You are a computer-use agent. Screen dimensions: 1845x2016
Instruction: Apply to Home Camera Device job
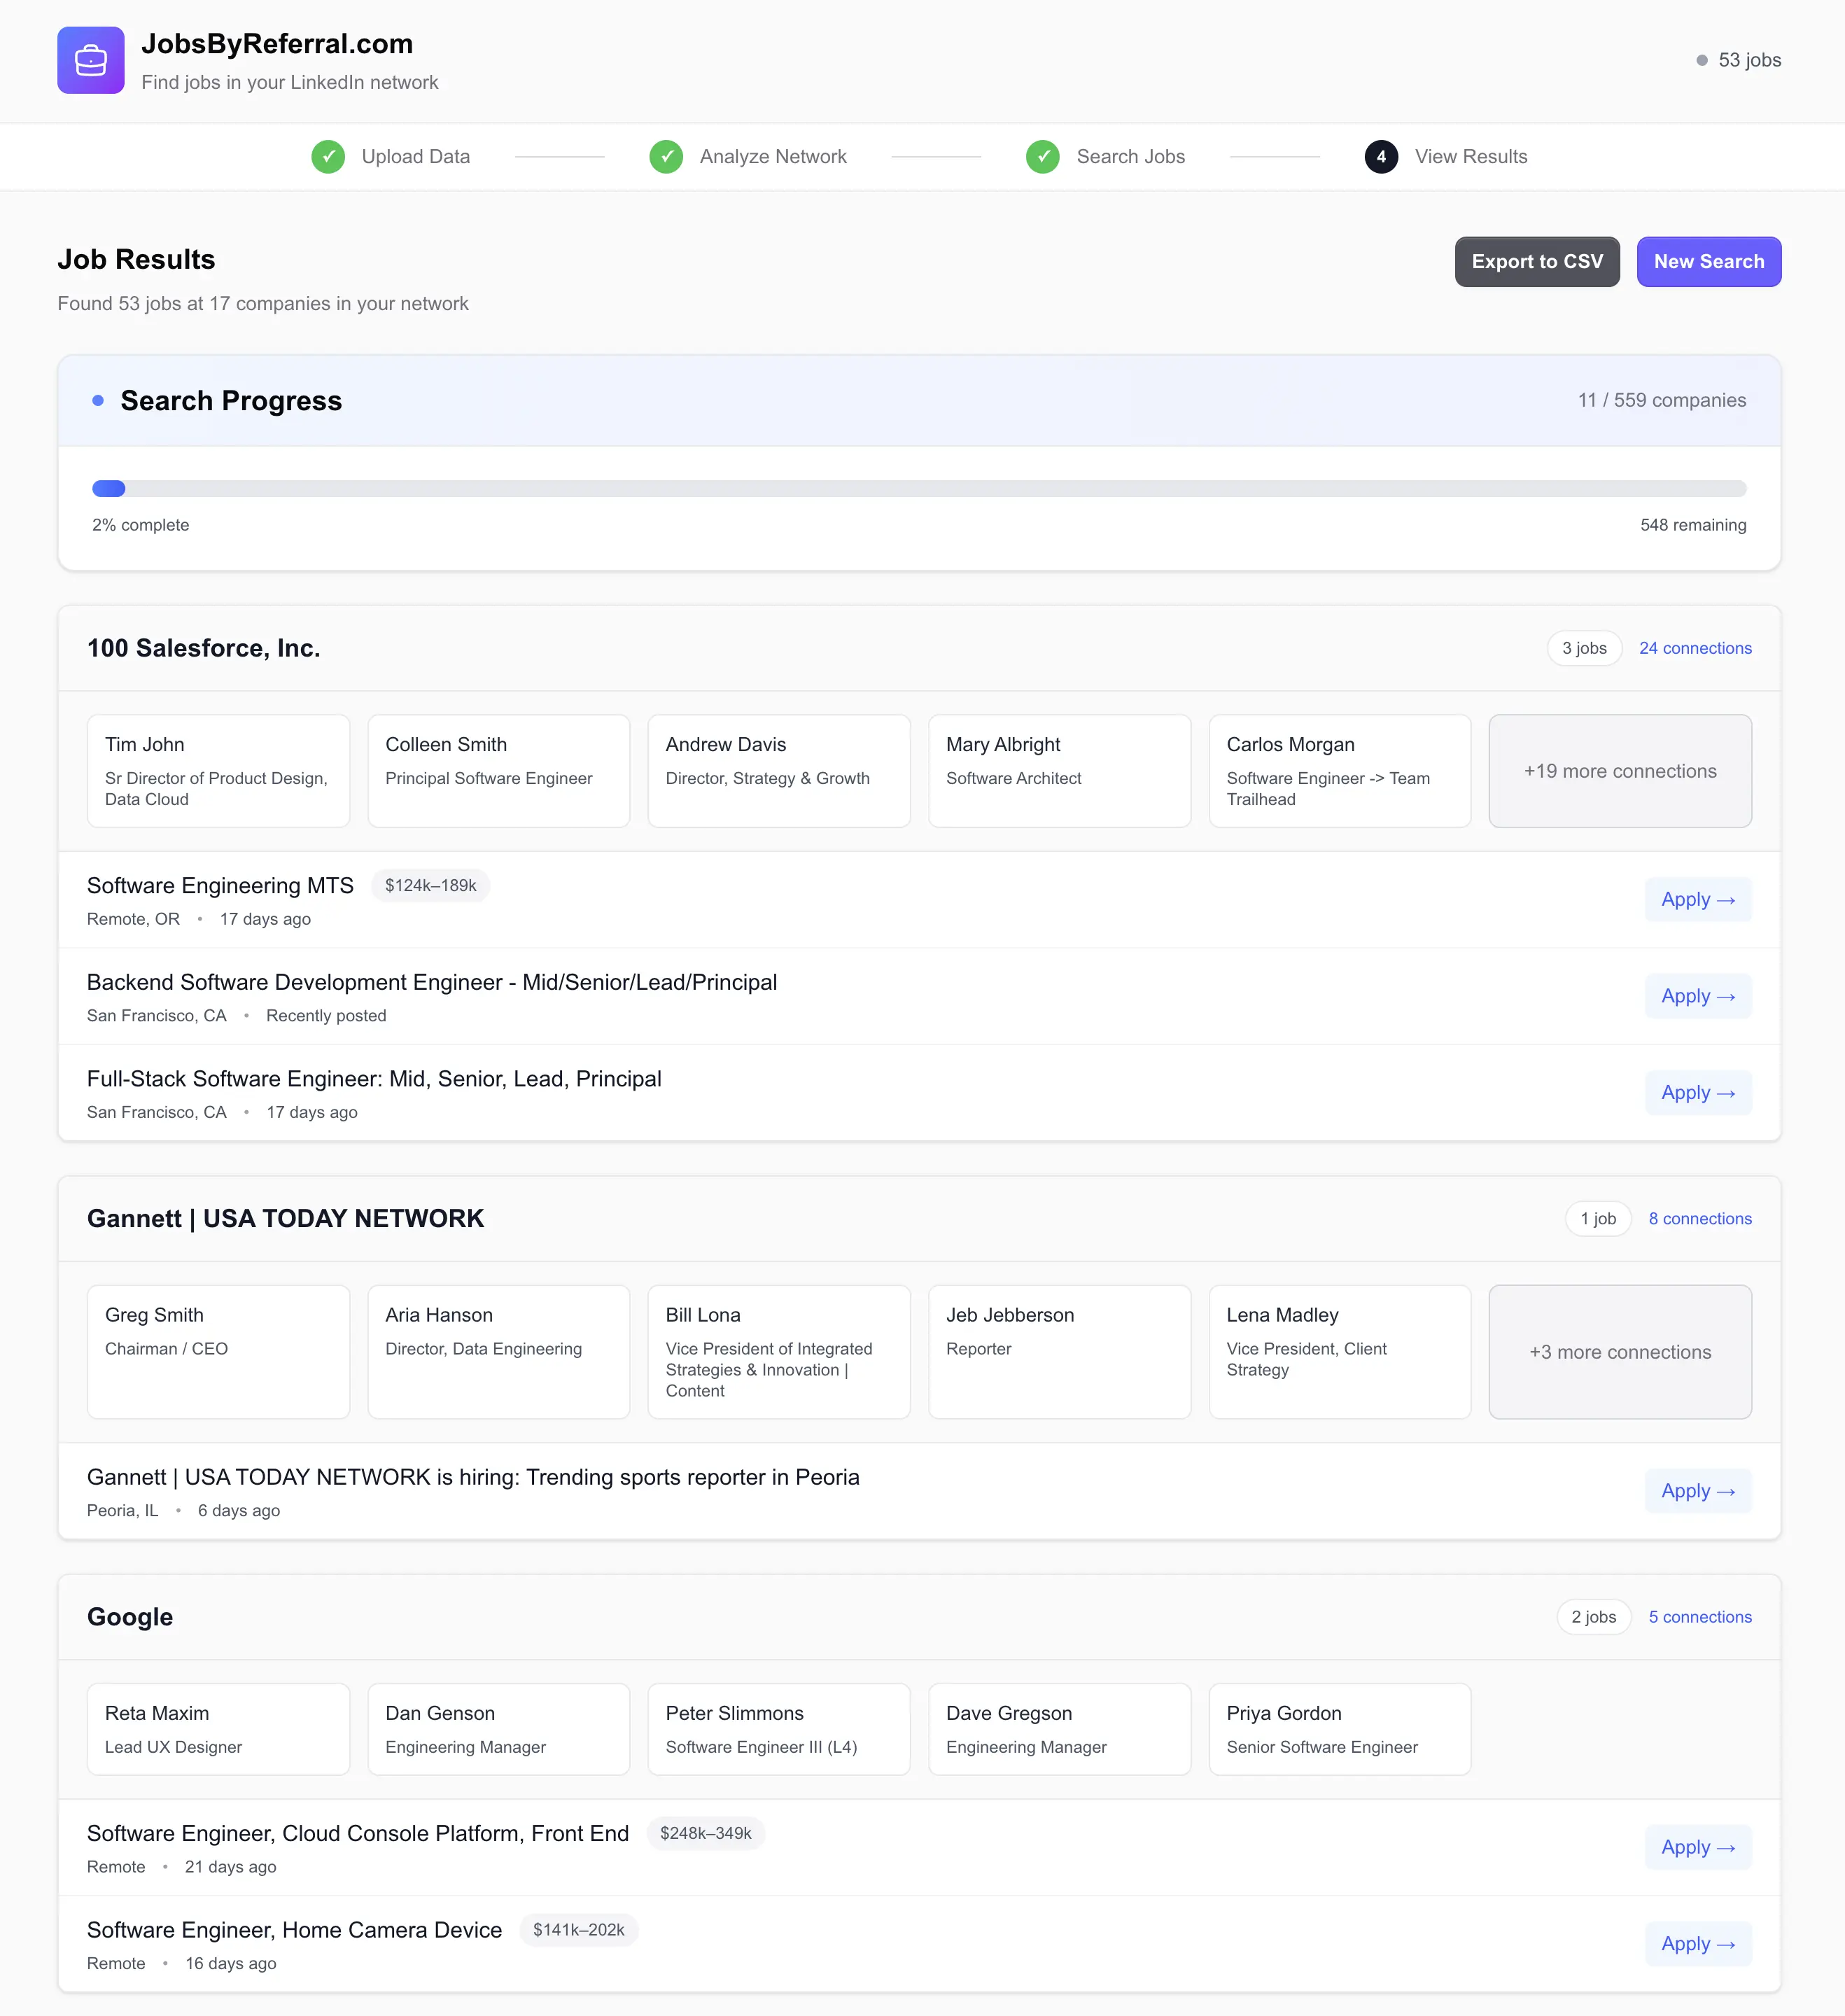(x=1698, y=1944)
